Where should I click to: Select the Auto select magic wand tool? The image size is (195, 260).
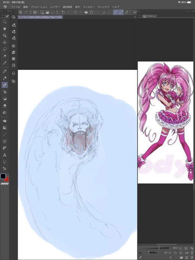(x=5, y=56)
